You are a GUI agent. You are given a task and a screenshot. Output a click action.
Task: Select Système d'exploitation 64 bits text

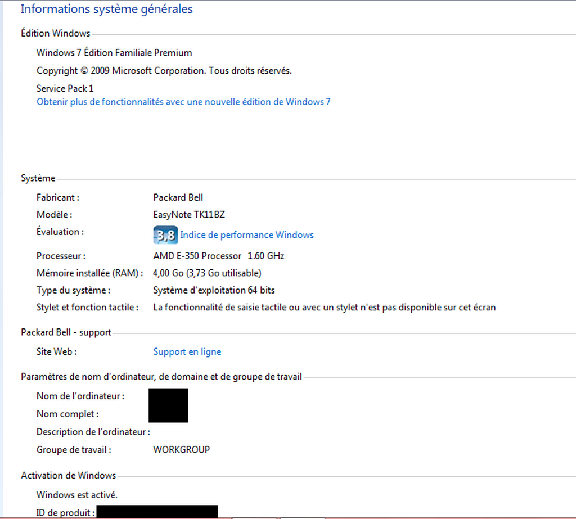click(x=214, y=290)
